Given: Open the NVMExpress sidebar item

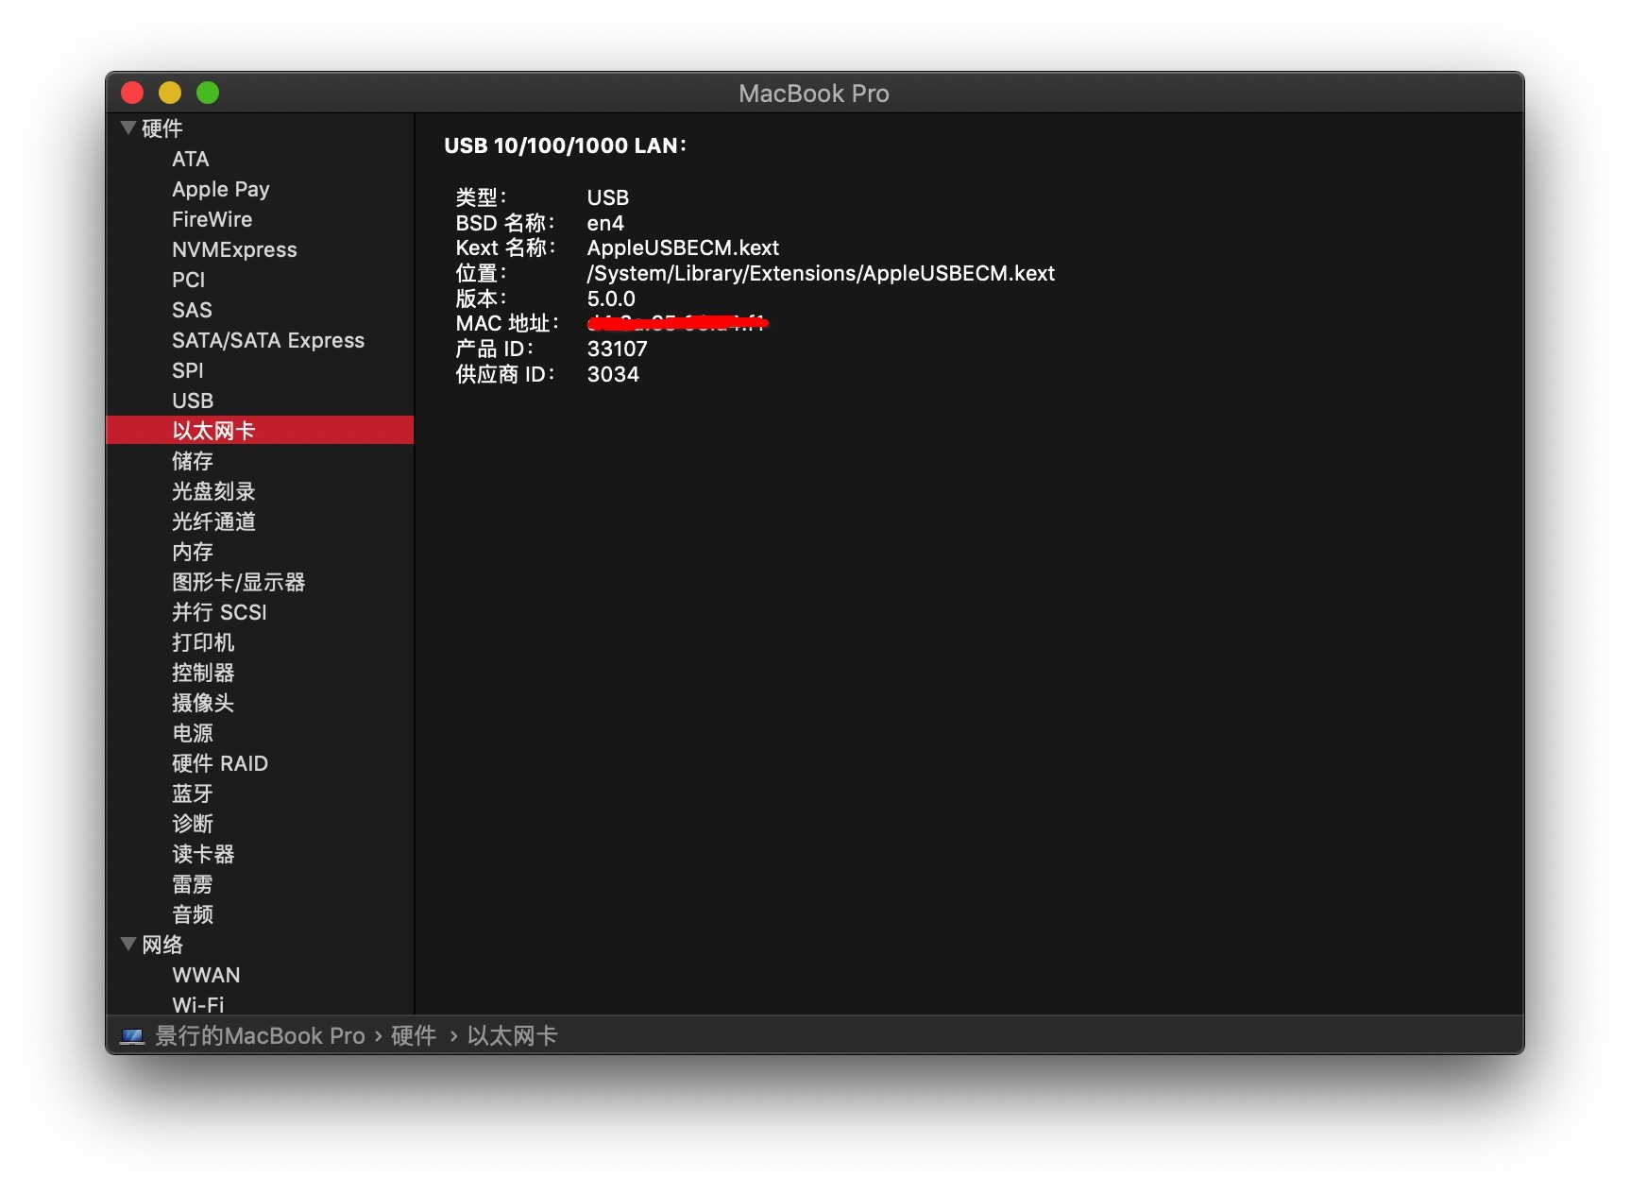Looking at the screenshot, I should coord(234,249).
